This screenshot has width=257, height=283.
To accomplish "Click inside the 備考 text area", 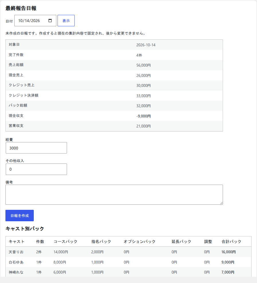I will 114,195.
